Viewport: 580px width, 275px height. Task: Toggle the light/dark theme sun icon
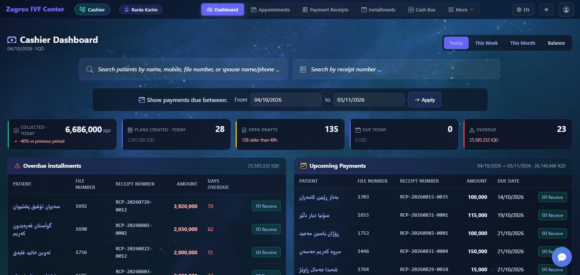click(x=546, y=10)
